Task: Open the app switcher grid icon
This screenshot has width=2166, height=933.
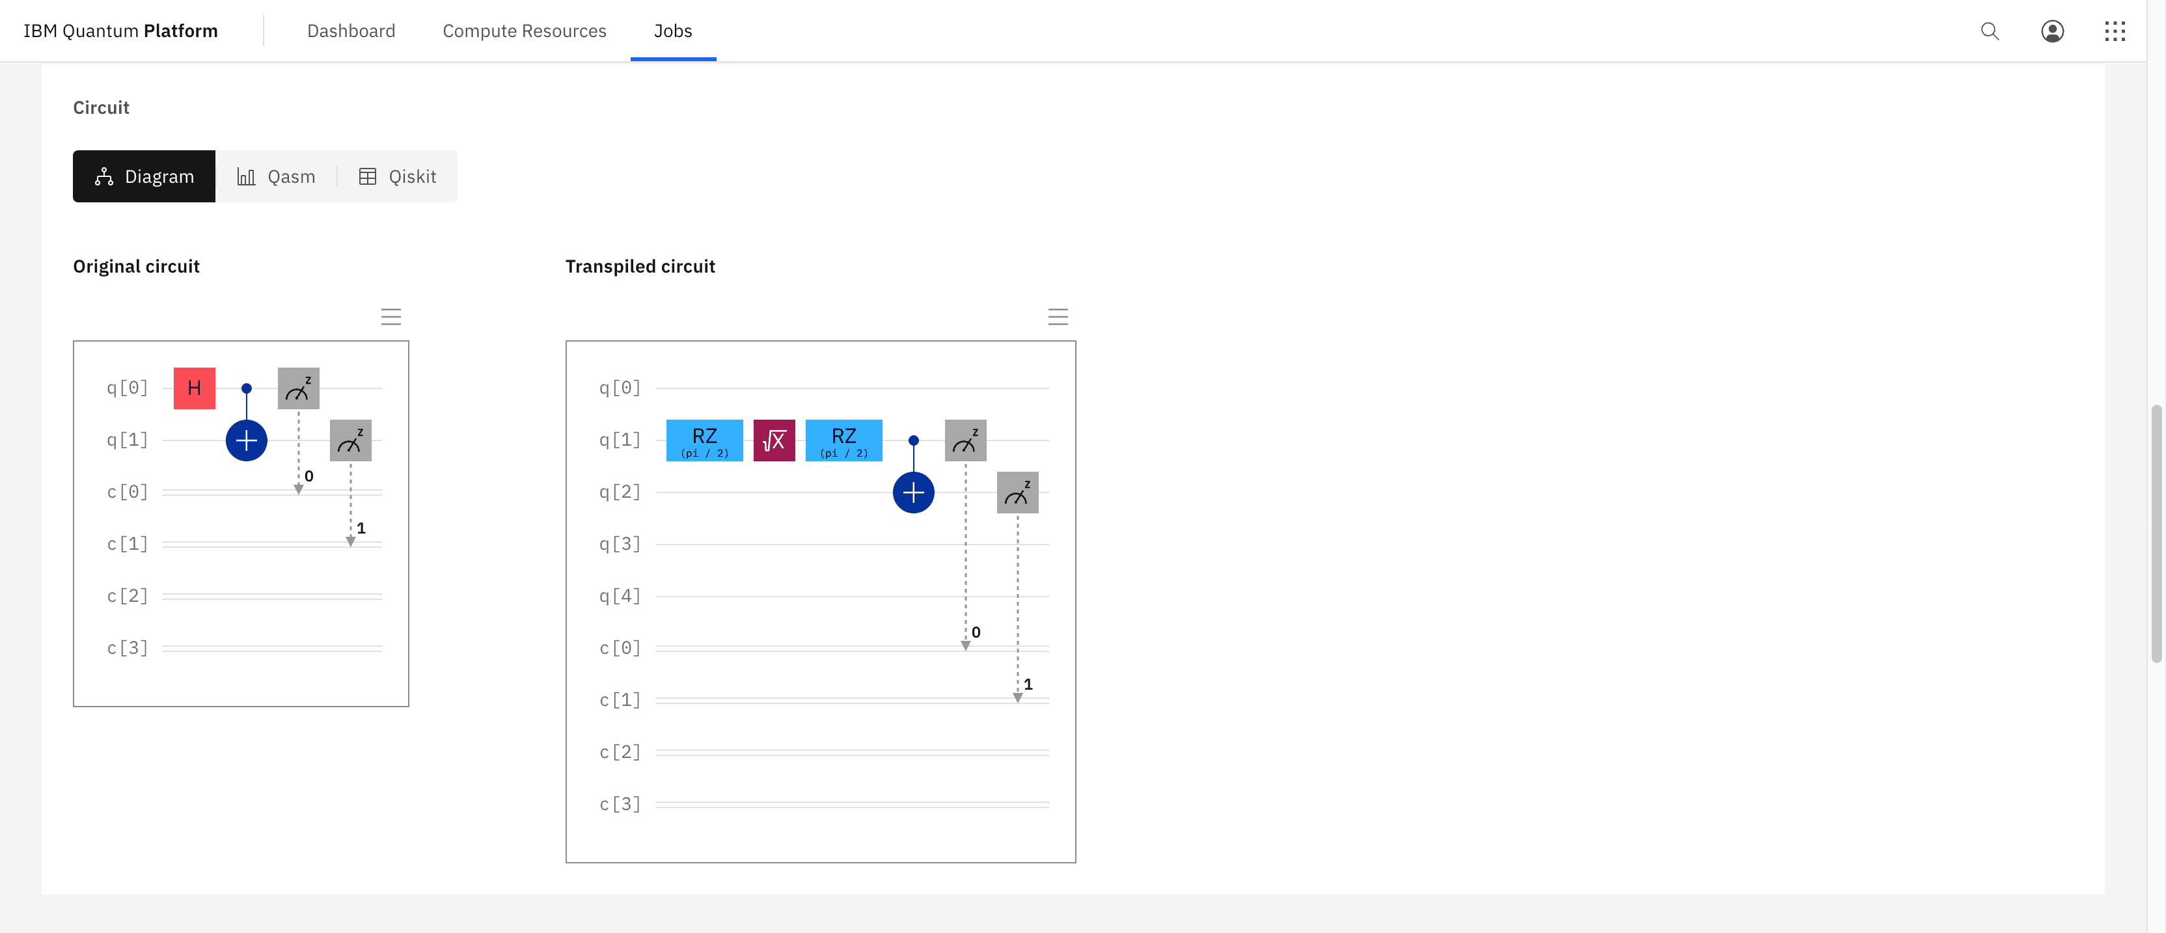Action: point(2115,31)
